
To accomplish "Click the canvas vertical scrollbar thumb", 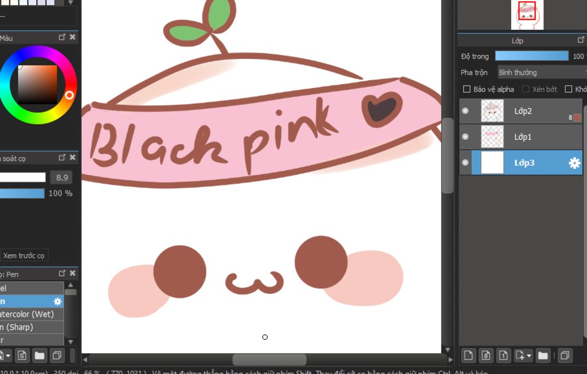I will 448,156.
